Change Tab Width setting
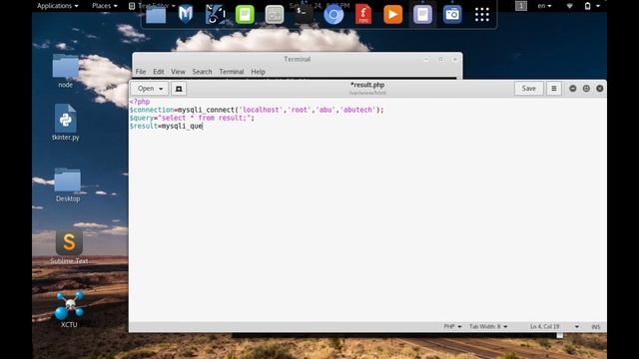 click(x=488, y=326)
